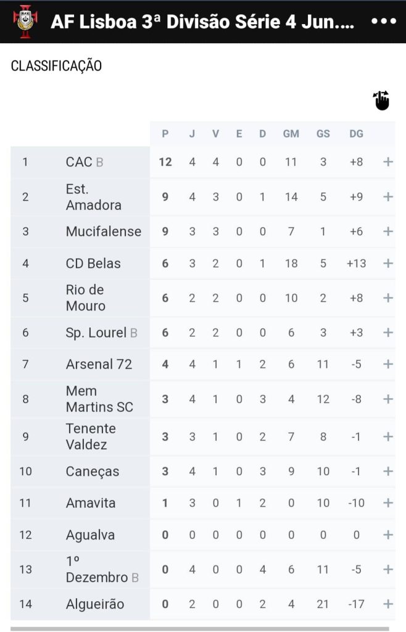Tap plus icon for 1º Dezembro B
This screenshot has height=632, width=406.
[388, 570]
